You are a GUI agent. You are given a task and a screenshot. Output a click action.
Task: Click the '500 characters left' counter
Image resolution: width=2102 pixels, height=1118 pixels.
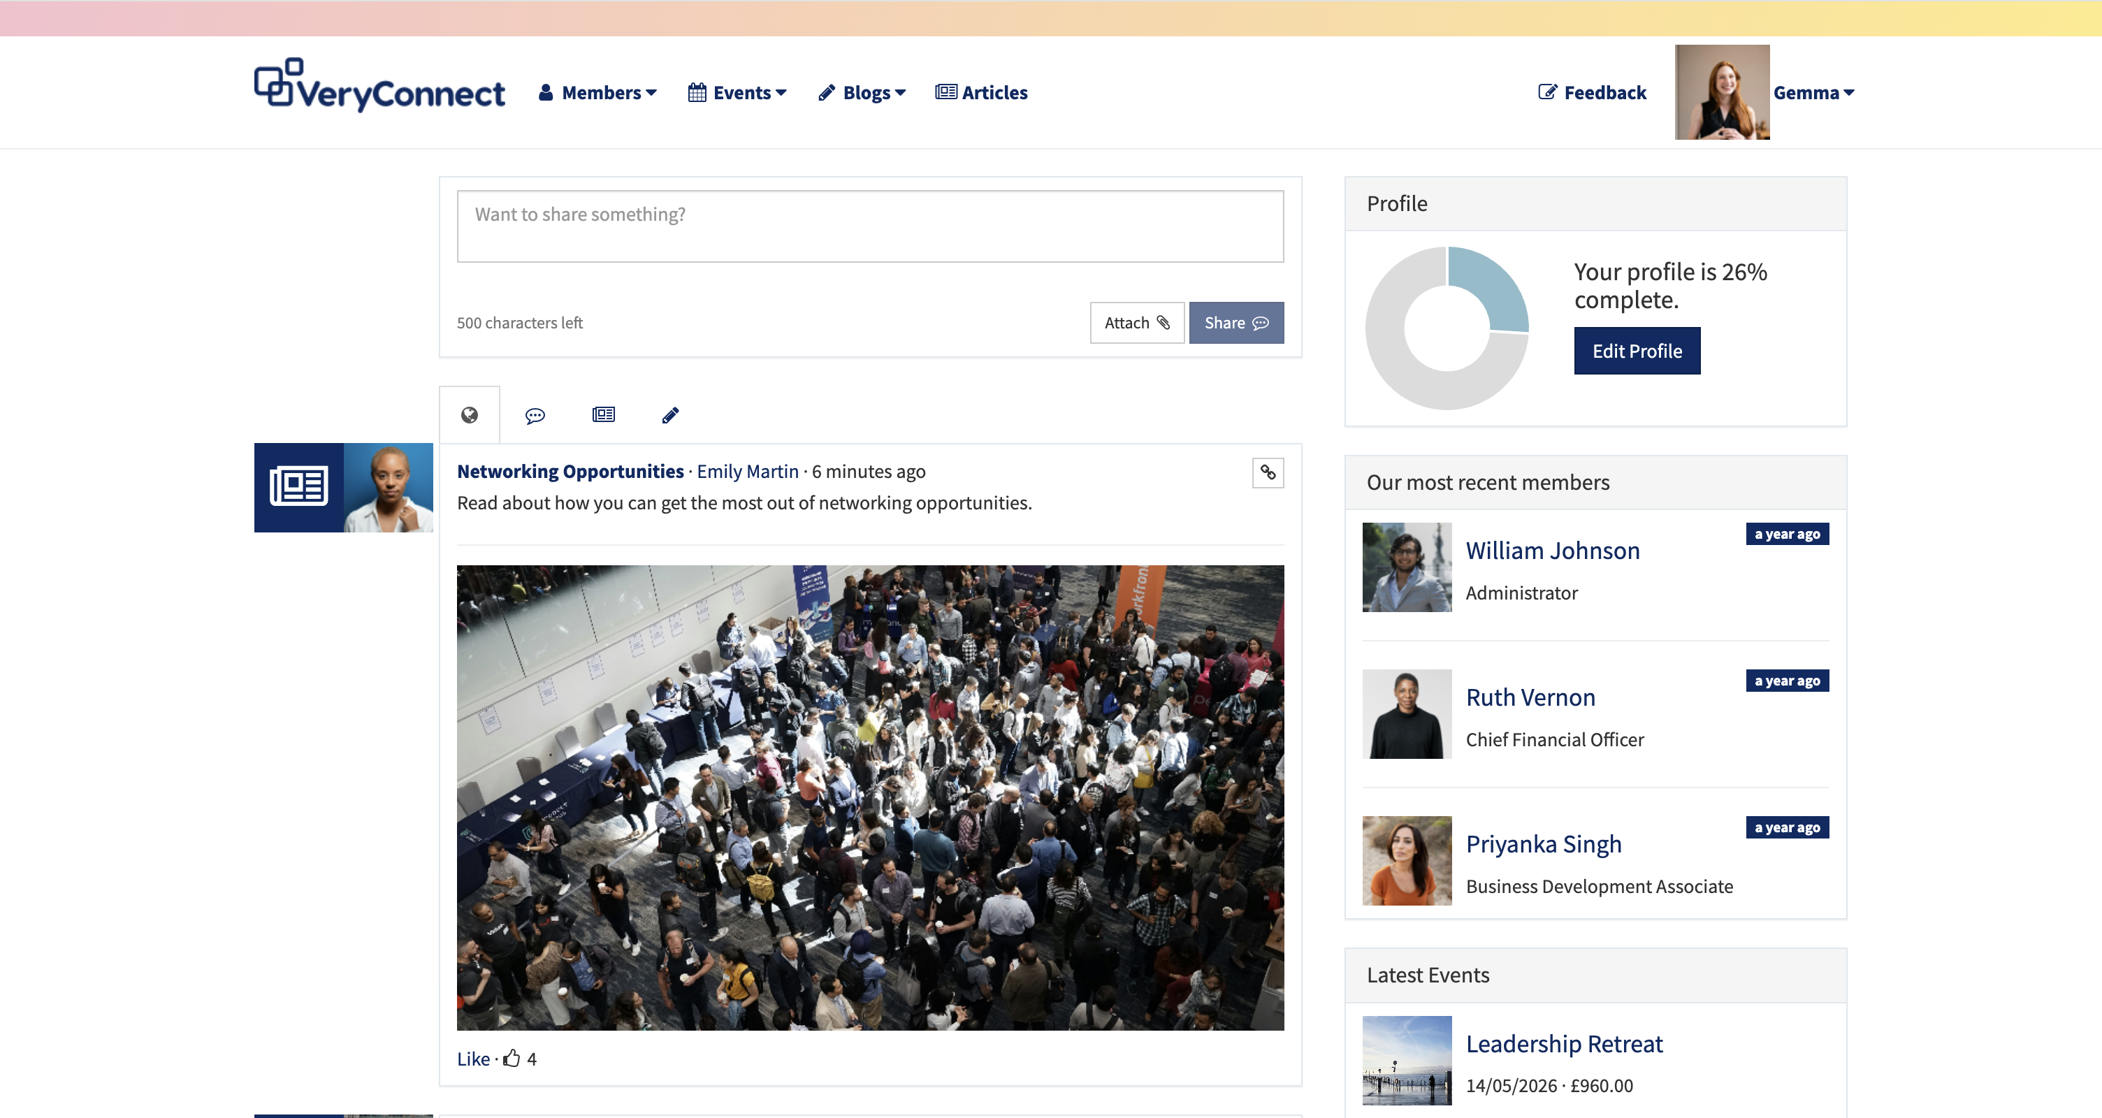[x=520, y=322]
